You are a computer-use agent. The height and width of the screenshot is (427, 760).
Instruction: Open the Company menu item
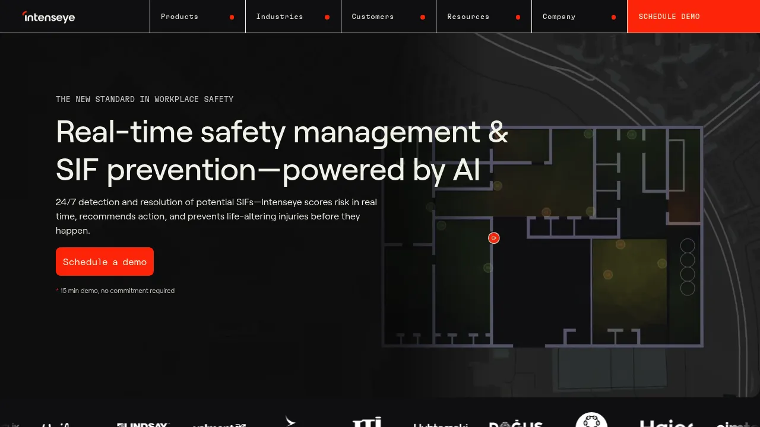579,17
